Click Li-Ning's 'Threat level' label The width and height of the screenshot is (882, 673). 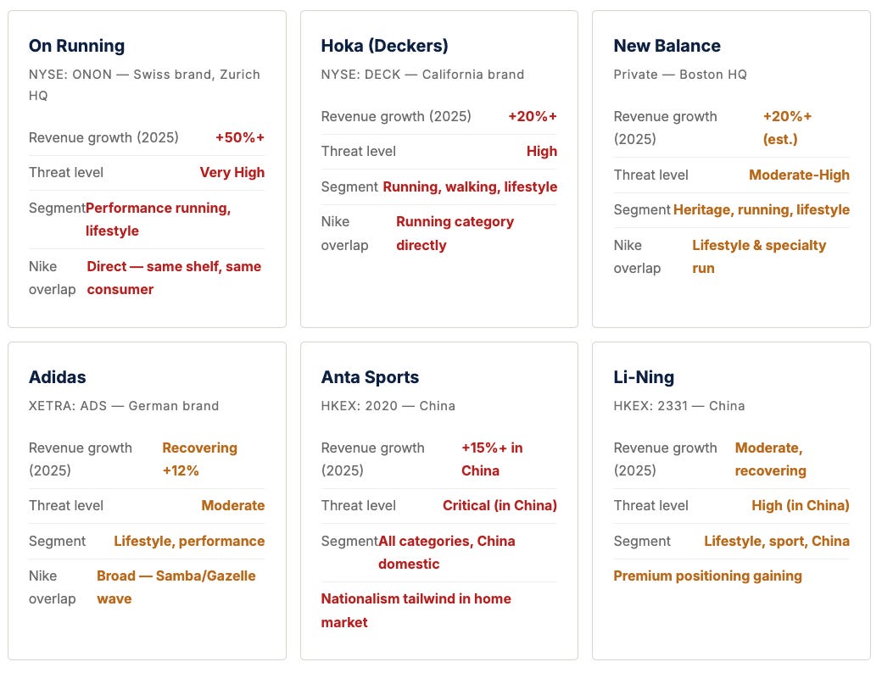(650, 505)
